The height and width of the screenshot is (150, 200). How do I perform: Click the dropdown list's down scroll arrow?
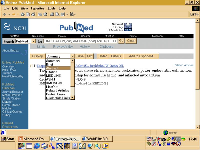pos(72,98)
